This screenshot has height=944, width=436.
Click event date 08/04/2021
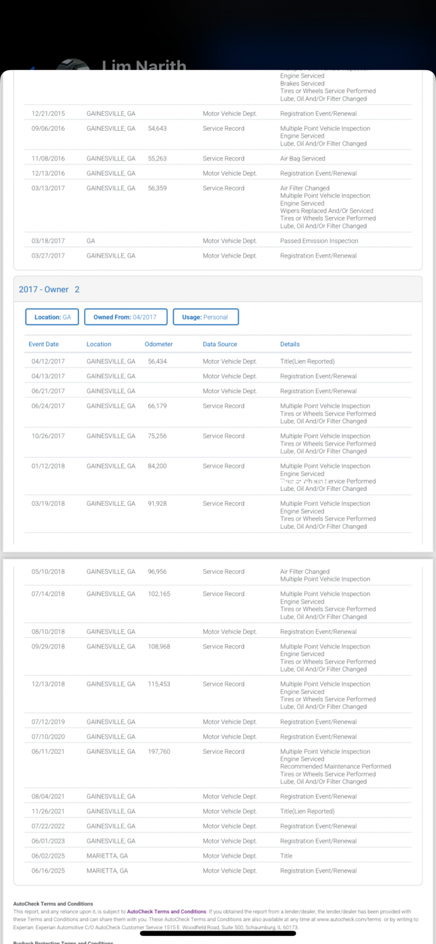coord(48,796)
